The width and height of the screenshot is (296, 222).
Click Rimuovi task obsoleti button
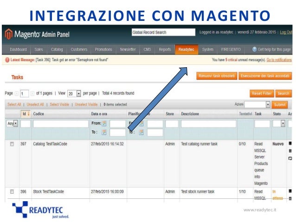click(x=217, y=76)
